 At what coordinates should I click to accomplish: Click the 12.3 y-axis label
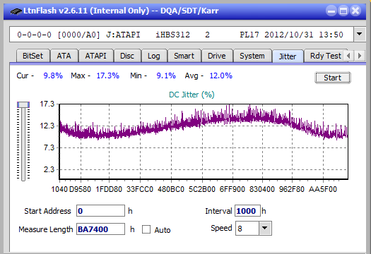pyautogui.click(x=47, y=126)
